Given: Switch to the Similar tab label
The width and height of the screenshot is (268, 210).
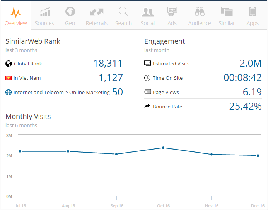Looking at the screenshot, I should click(227, 23).
